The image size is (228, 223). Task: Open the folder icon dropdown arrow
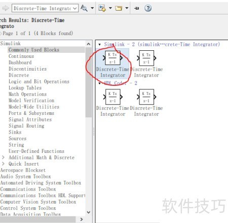point(127,8)
